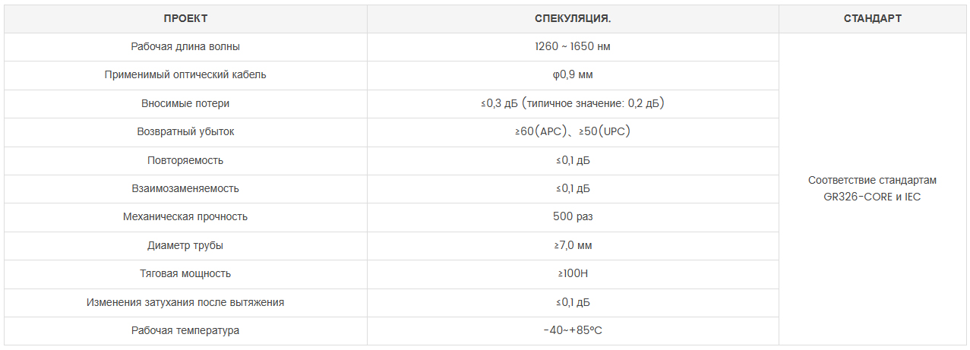Select the 500 раз value cell
970x350 pixels.
tap(573, 216)
